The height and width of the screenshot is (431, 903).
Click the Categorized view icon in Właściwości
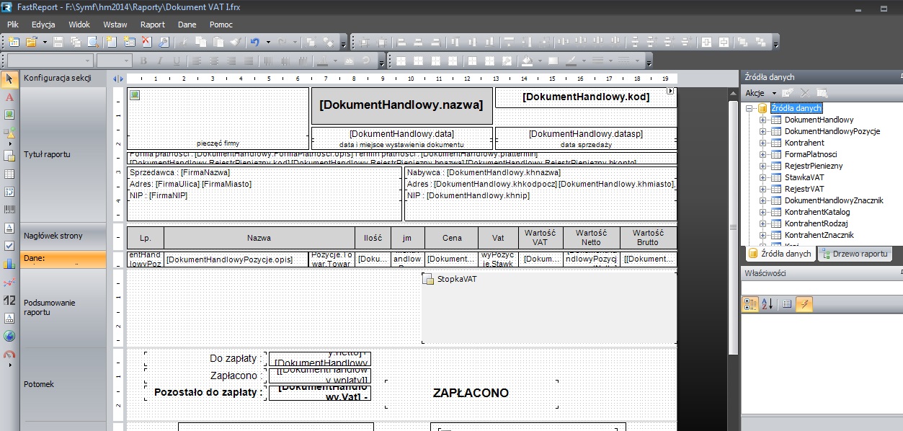click(750, 304)
